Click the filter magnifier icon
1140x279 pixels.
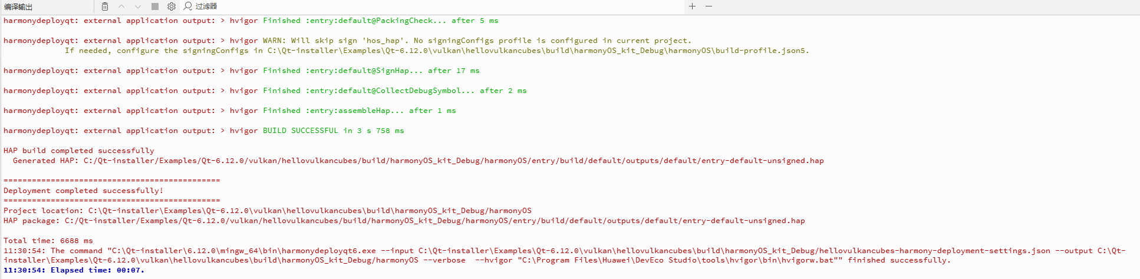click(x=187, y=6)
